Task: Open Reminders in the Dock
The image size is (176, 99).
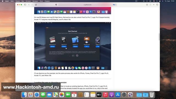Action: [x=87, y=95]
